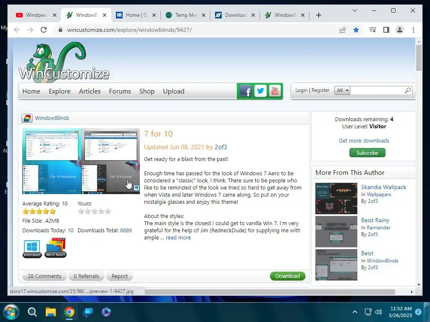This screenshot has width=430, height=322.
Task: Click the green Download button
Action: point(287,276)
